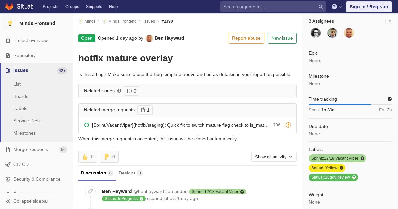Switch to the Discussion tab
Screen dimensions: 398x209
pos(97,173)
